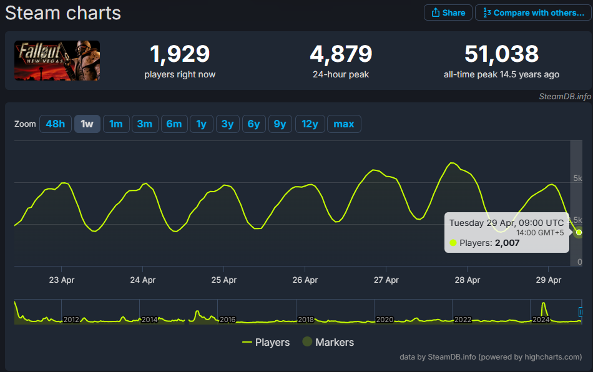Viewport: 593px width, 372px height.
Task: Click the 1,929 players right now value
Action: pyautogui.click(x=180, y=54)
